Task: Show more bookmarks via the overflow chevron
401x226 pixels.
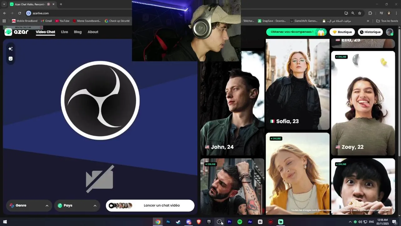Action: (x=368, y=21)
